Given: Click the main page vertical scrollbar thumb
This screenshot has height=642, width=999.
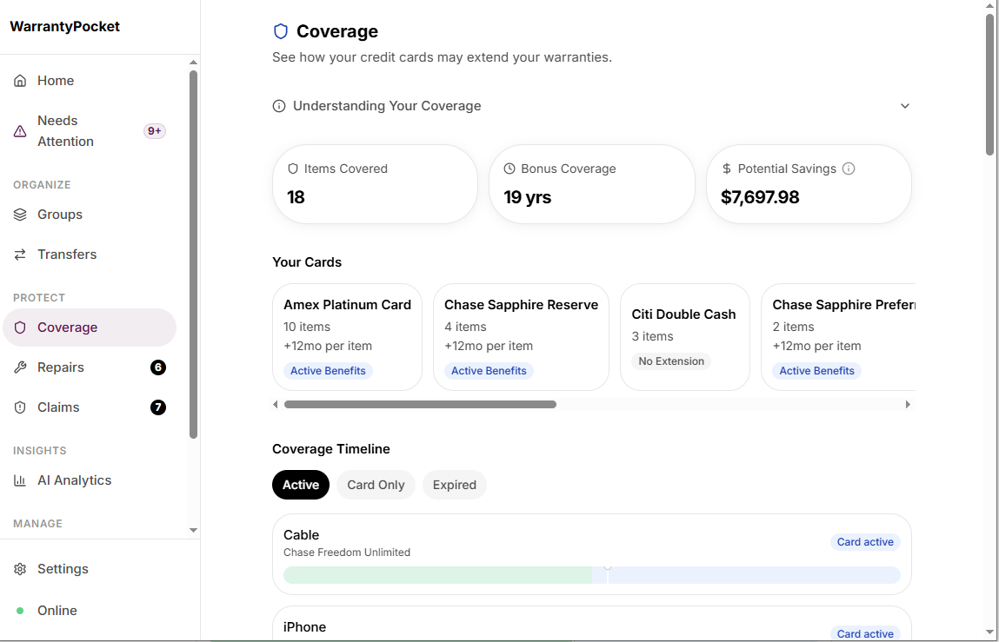Looking at the screenshot, I should 990,85.
